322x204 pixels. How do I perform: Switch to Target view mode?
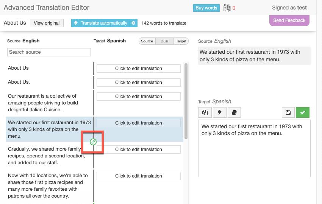coord(181,41)
